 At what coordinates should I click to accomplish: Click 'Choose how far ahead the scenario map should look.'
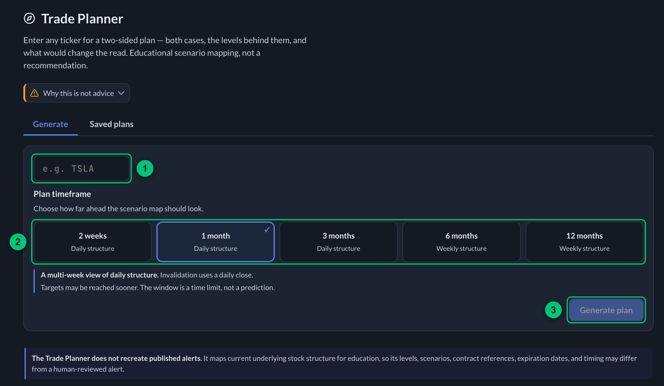click(x=119, y=209)
